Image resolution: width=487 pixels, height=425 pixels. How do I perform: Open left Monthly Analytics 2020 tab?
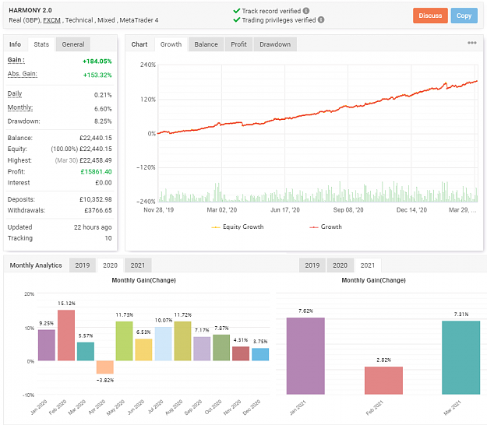(111, 265)
